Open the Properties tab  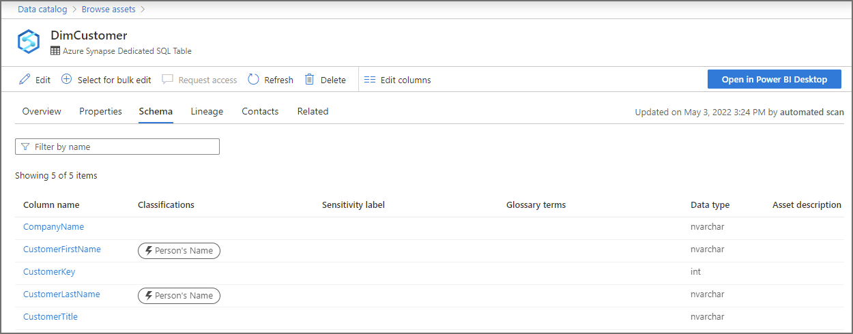tap(100, 111)
